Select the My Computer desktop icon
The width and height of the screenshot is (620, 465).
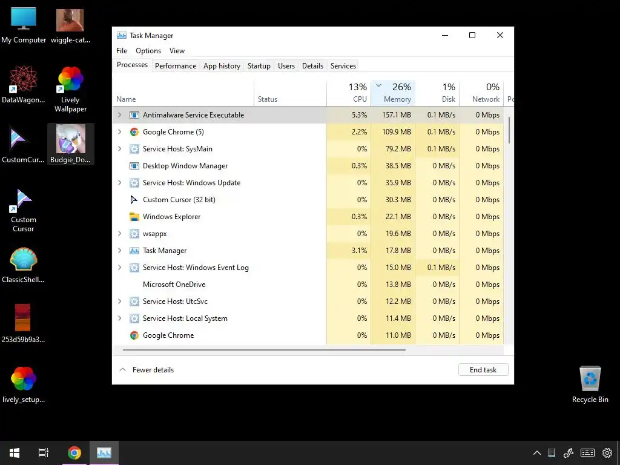pos(24,25)
